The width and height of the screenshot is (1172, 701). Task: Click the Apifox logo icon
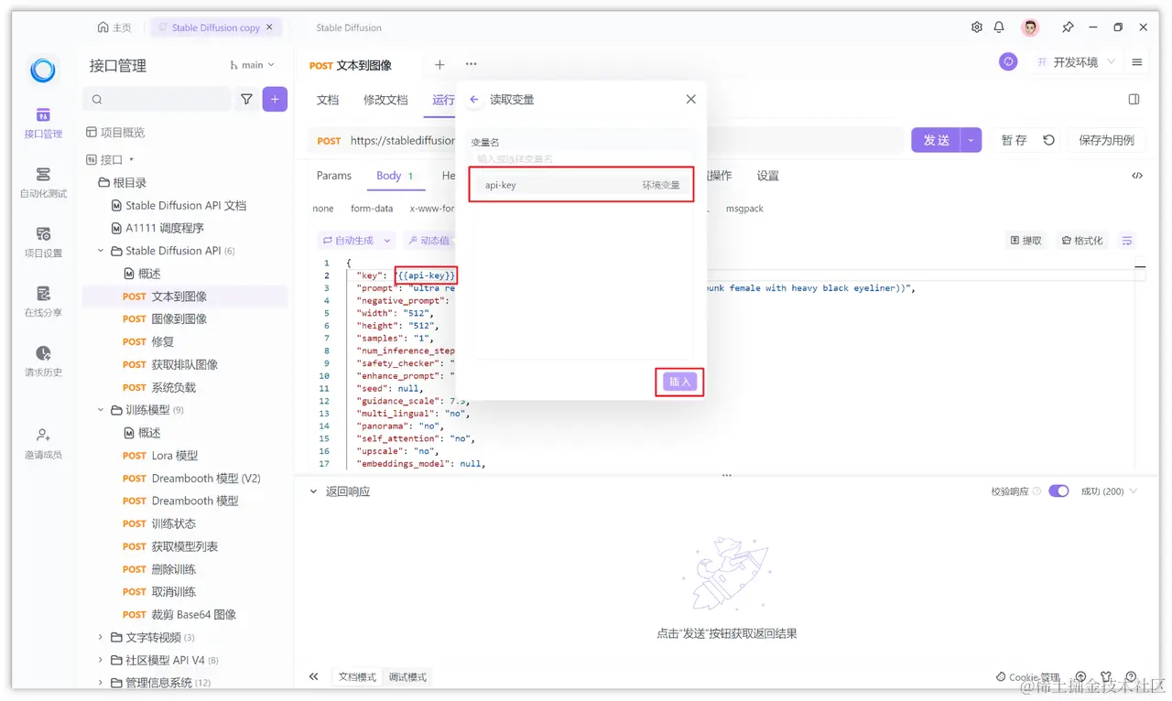click(43, 70)
